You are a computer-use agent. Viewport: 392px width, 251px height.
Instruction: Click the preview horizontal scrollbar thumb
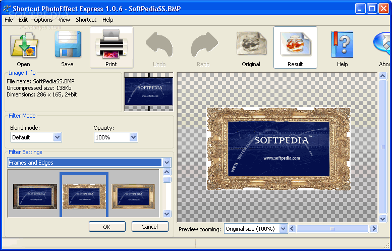tap(333, 228)
